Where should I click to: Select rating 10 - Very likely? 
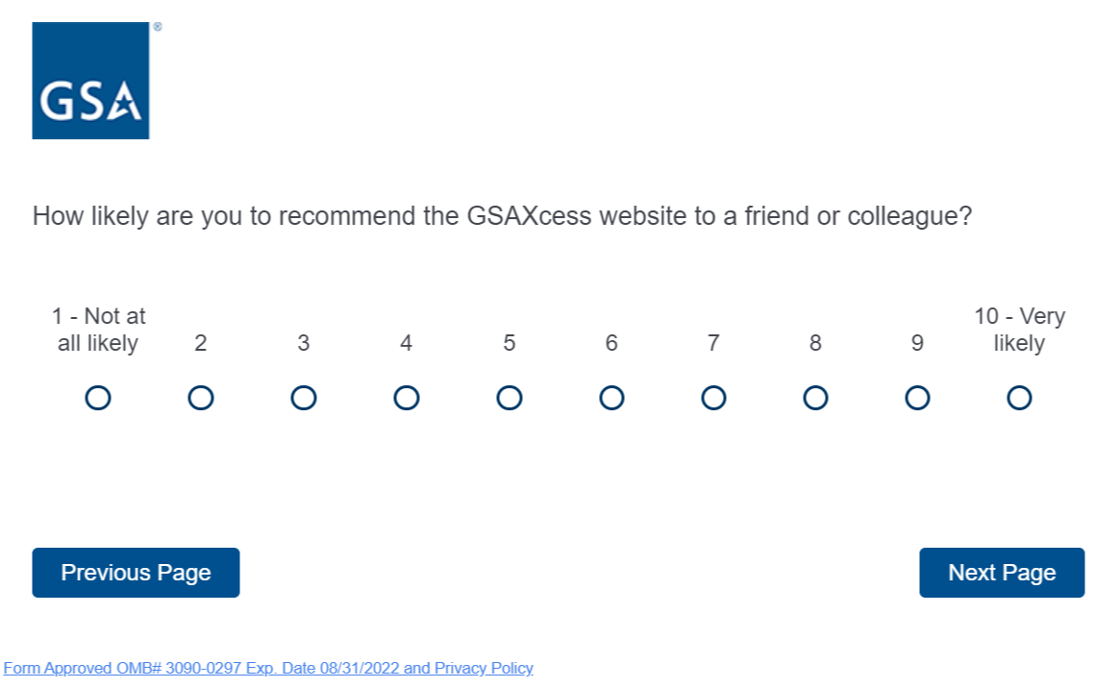click(x=1019, y=398)
